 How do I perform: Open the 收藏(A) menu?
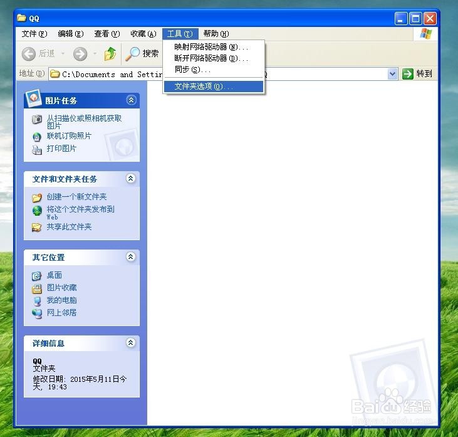(143, 34)
